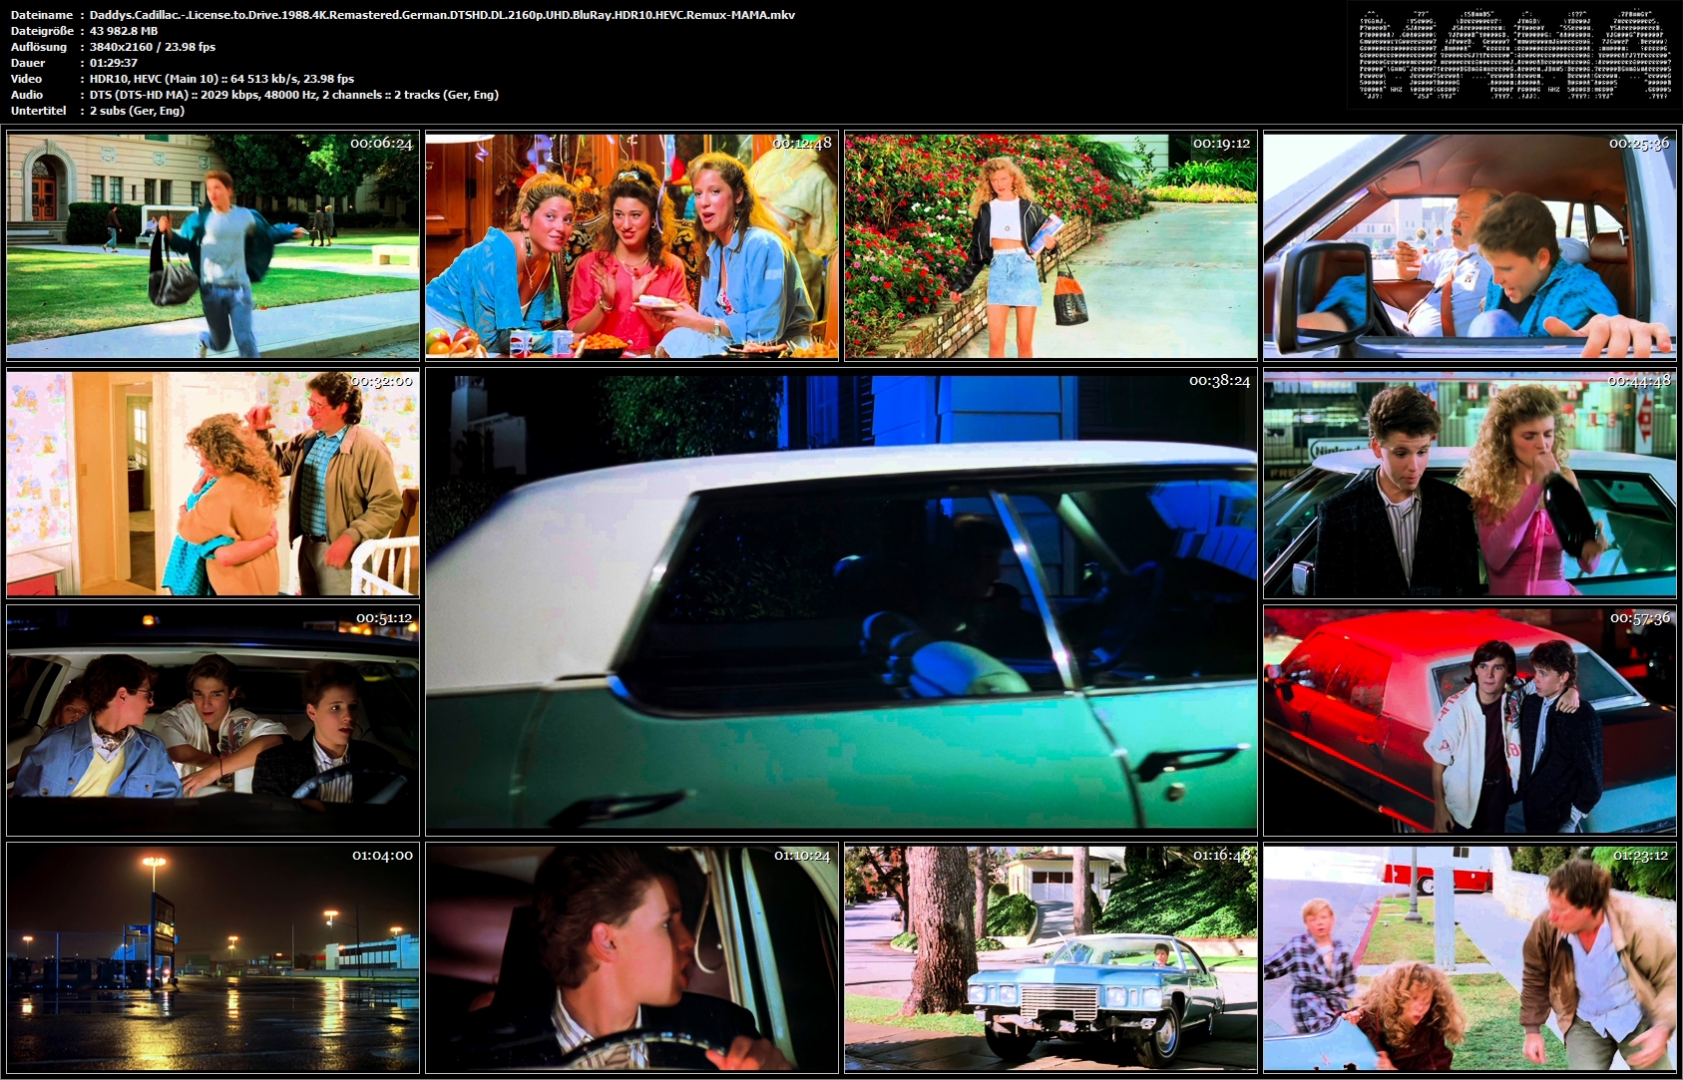Select the 01:16:48 thumbnail of blue Cadillac
1683x1080 pixels.
[x=1051, y=958]
